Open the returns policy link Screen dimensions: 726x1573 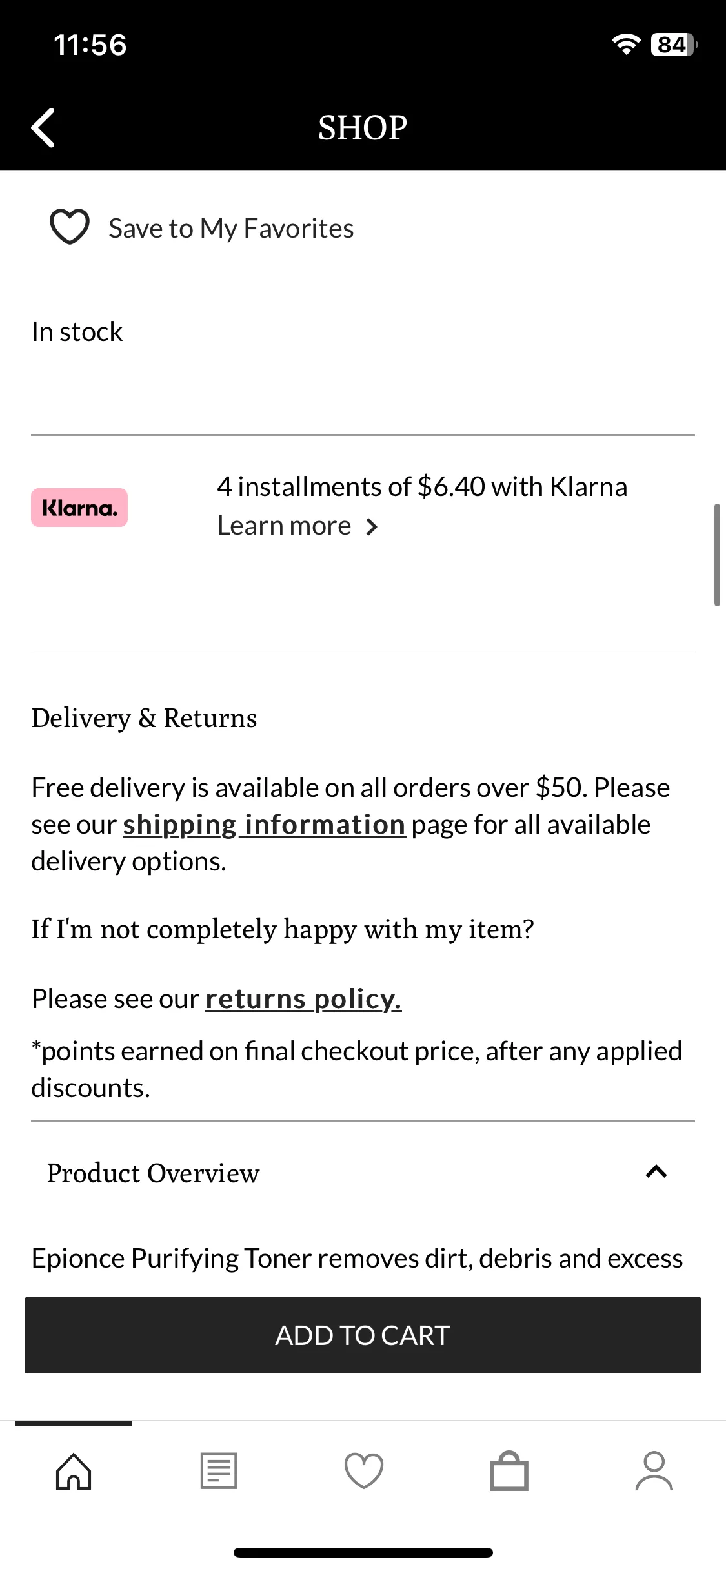[x=303, y=999]
